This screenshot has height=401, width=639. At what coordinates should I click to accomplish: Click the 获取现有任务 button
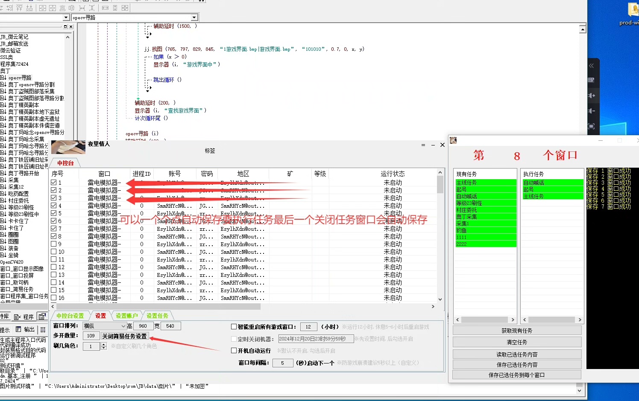pyautogui.click(x=517, y=331)
